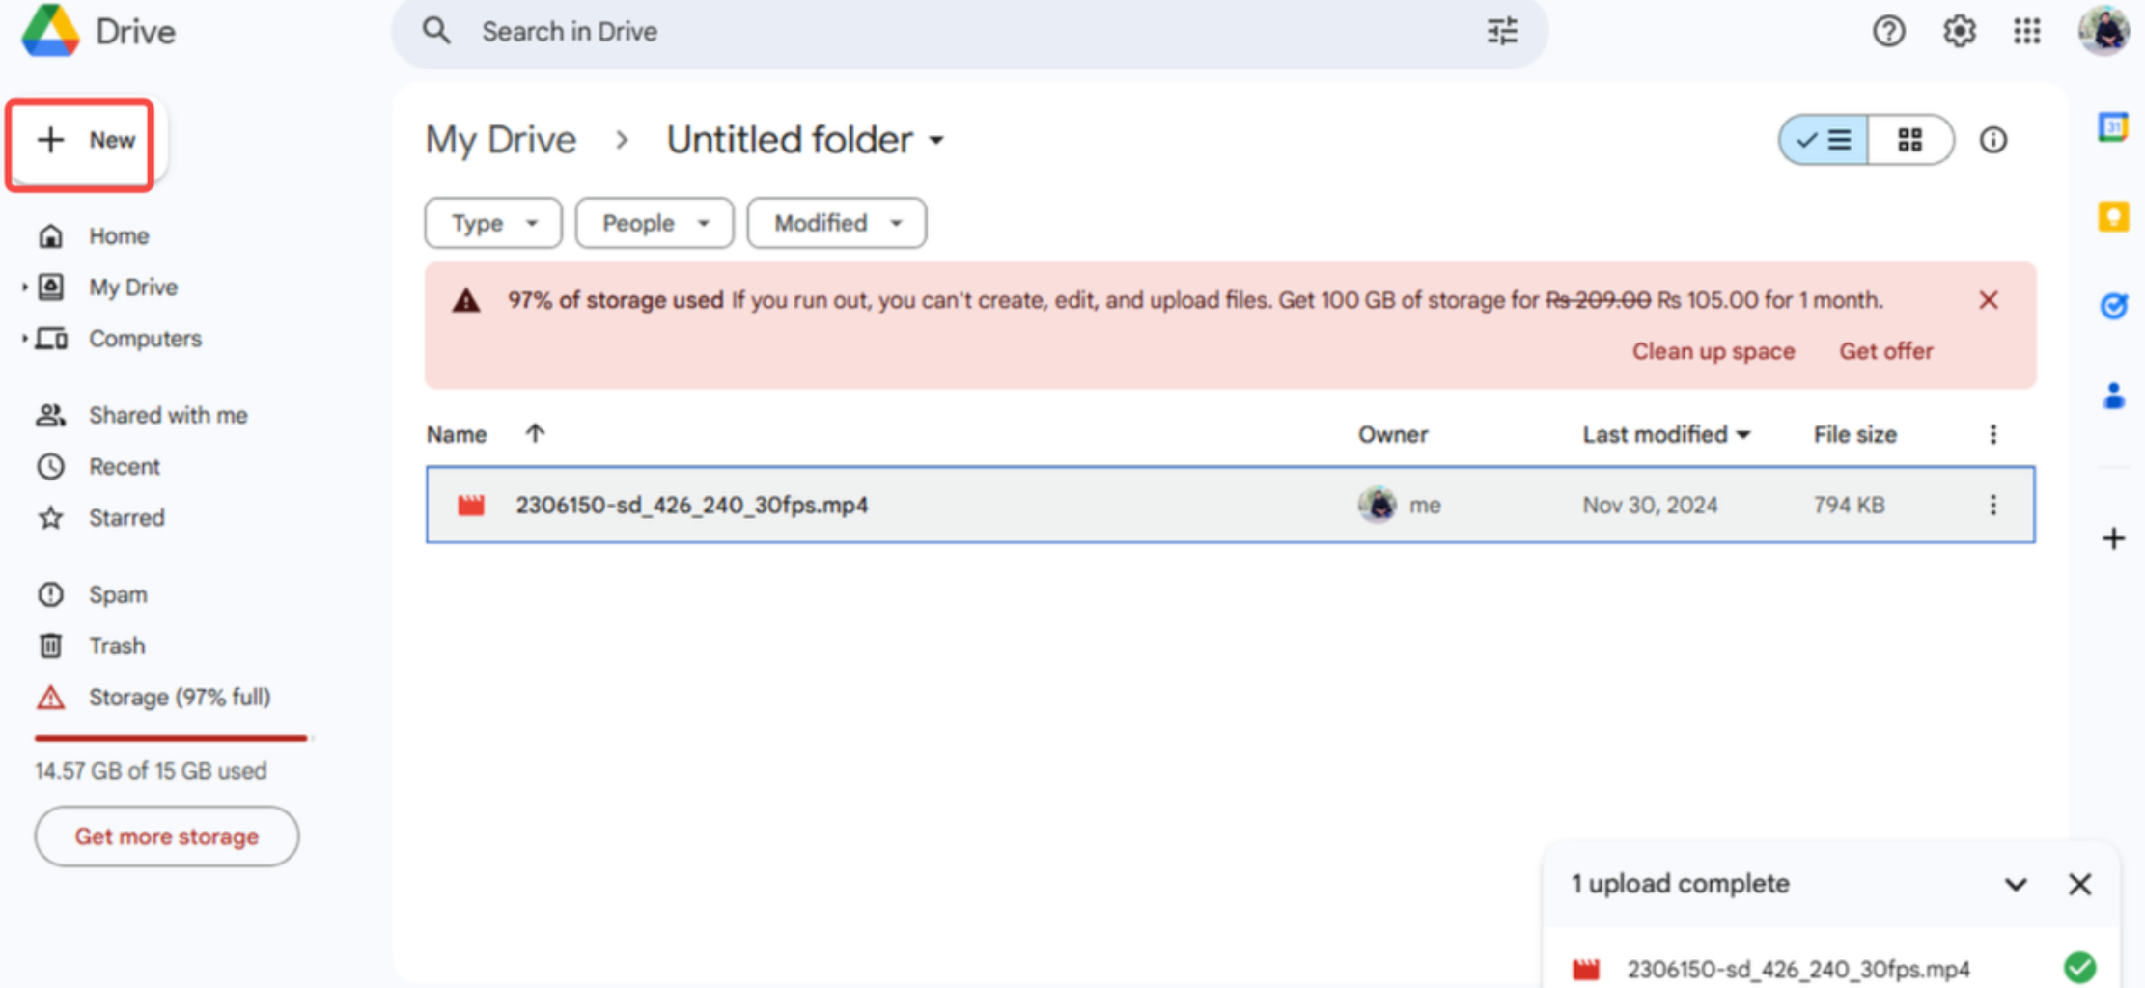The width and height of the screenshot is (2145, 988).
Task: Click the Get more storage button
Action: coord(166,837)
